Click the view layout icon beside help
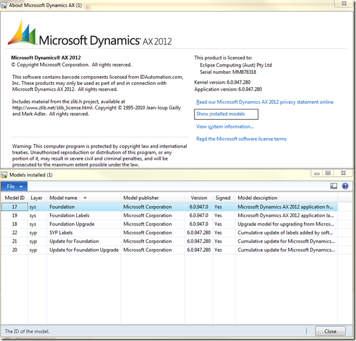The width and height of the screenshot is (356, 341). point(334,186)
